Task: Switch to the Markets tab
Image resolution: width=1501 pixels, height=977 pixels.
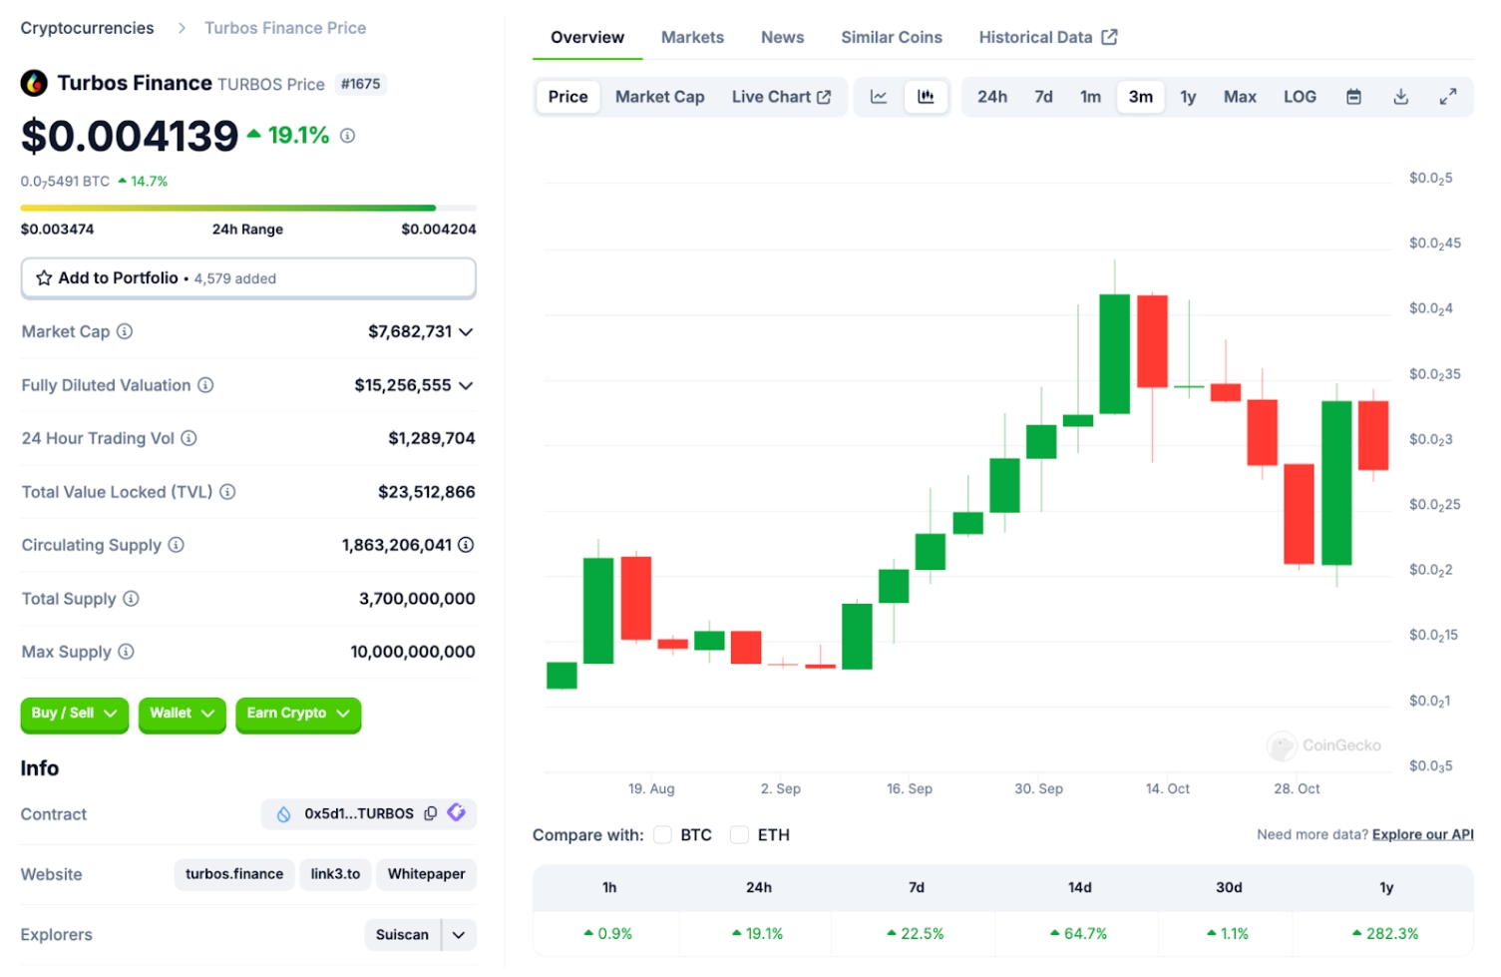Action: (x=692, y=37)
